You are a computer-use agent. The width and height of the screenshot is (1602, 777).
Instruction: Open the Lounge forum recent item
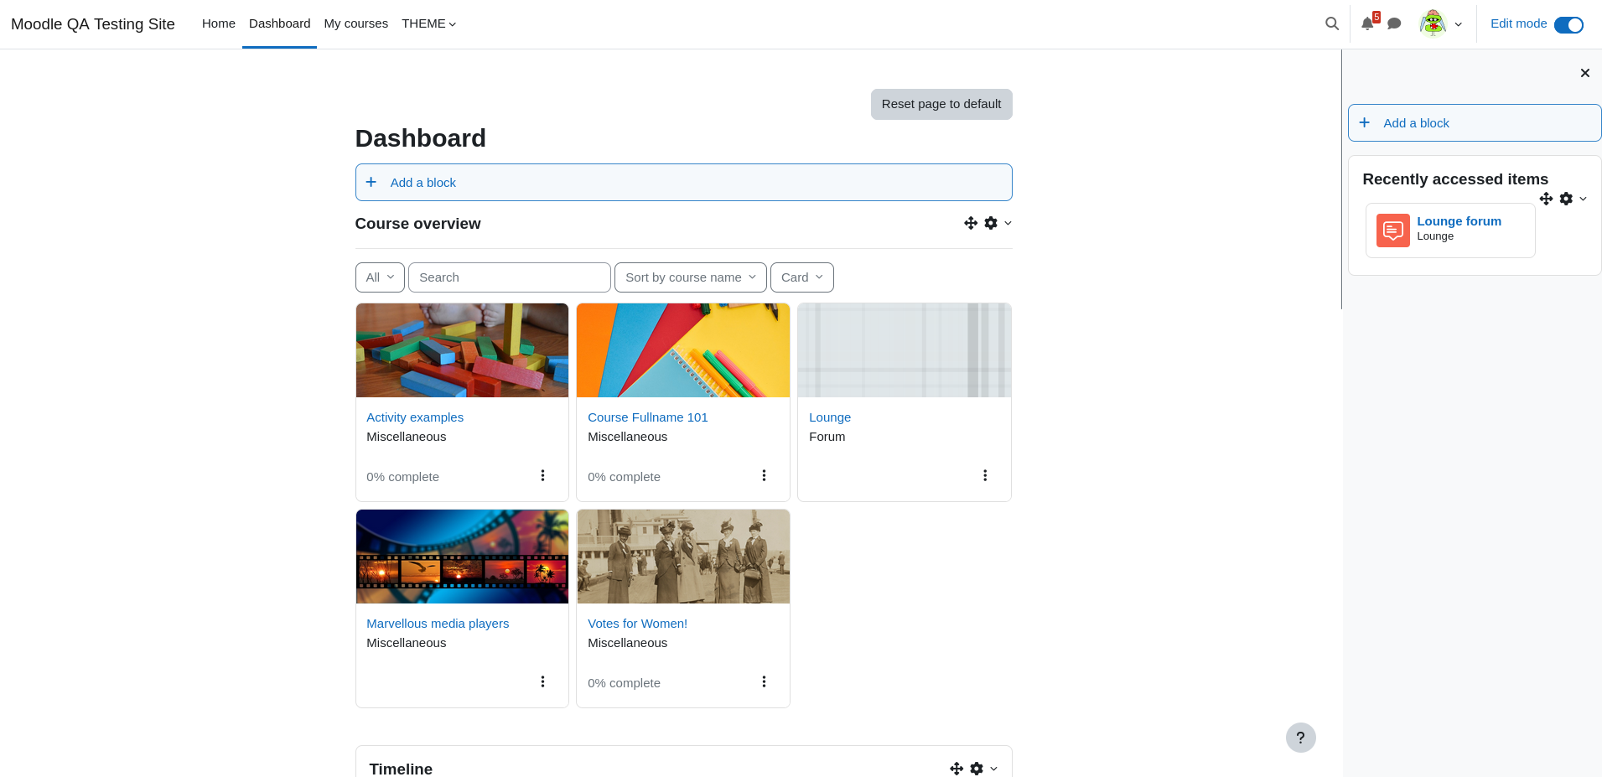[1459, 221]
